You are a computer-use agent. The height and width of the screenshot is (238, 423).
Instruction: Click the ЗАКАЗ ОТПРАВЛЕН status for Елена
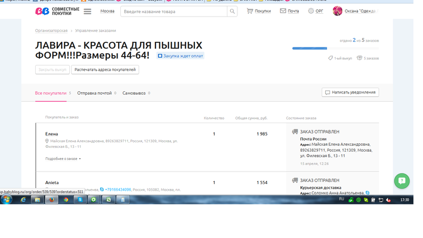(320, 132)
